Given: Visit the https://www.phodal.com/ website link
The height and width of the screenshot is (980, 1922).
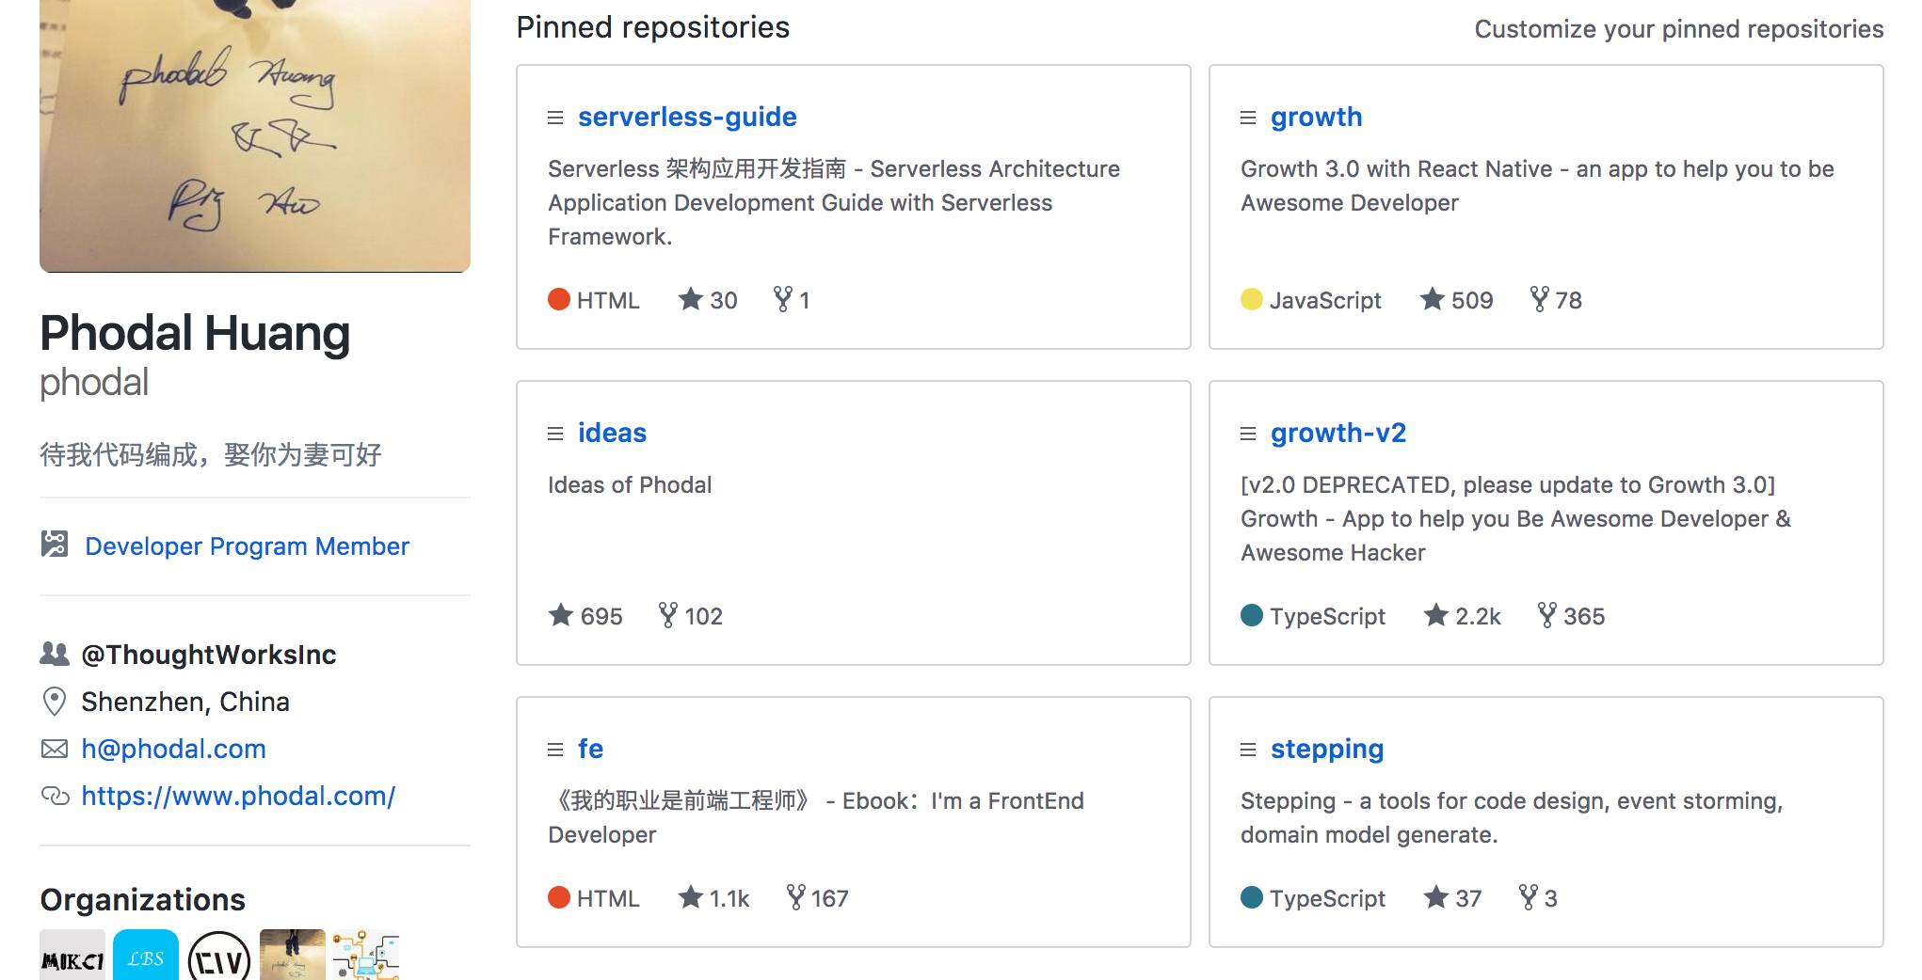Looking at the screenshot, I should tap(238, 796).
